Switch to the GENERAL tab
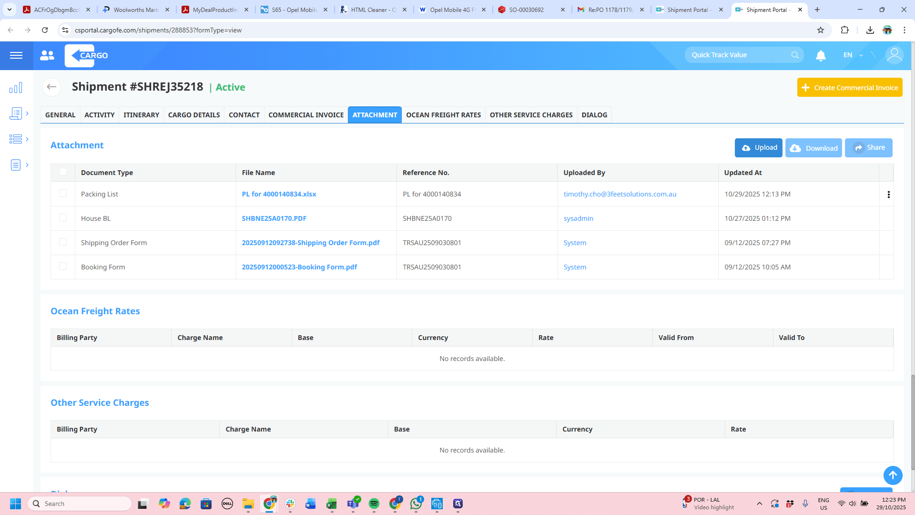This screenshot has height=515, width=915. [x=60, y=115]
